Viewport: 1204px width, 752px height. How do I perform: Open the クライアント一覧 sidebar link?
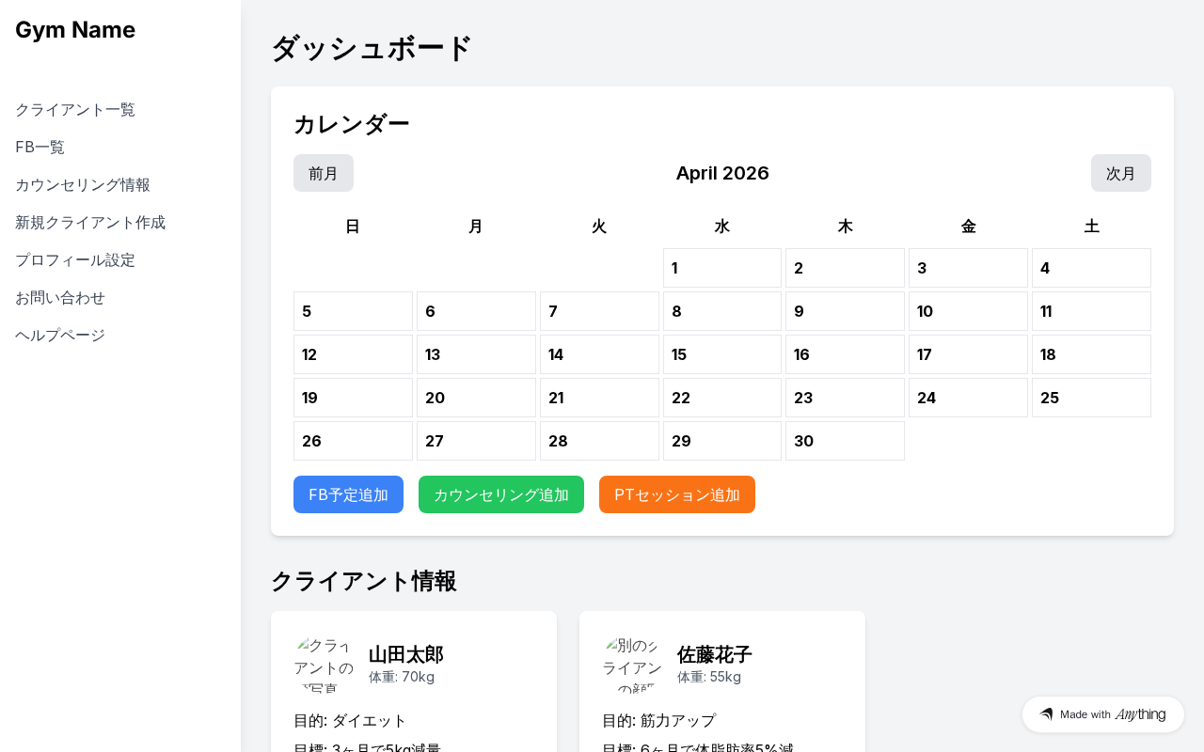tap(75, 110)
